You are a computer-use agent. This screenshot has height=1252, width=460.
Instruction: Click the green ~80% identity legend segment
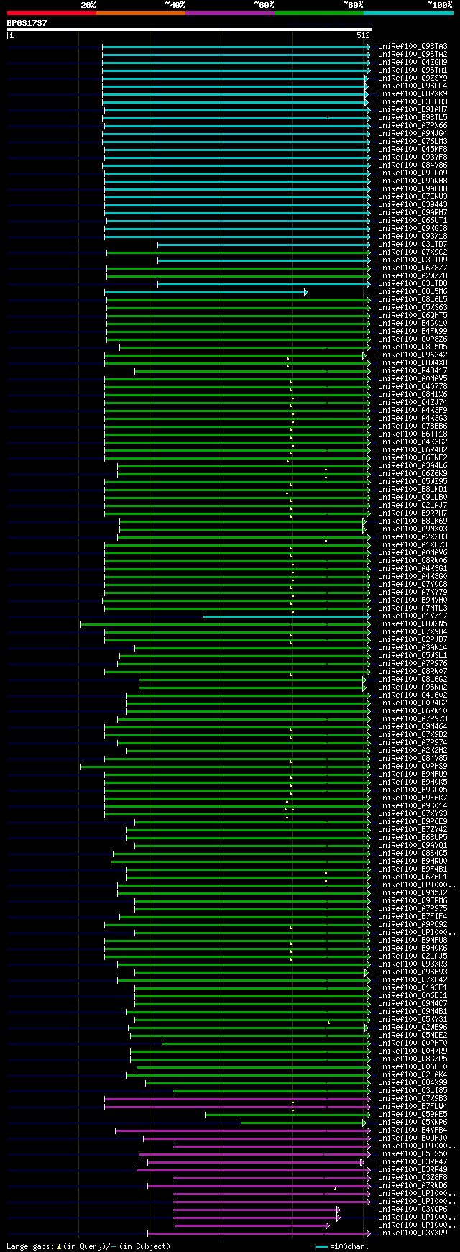tap(318, 13)
